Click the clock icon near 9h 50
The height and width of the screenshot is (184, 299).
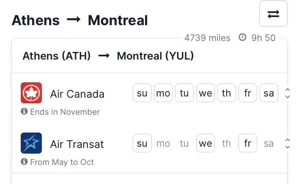pos(243,37)
